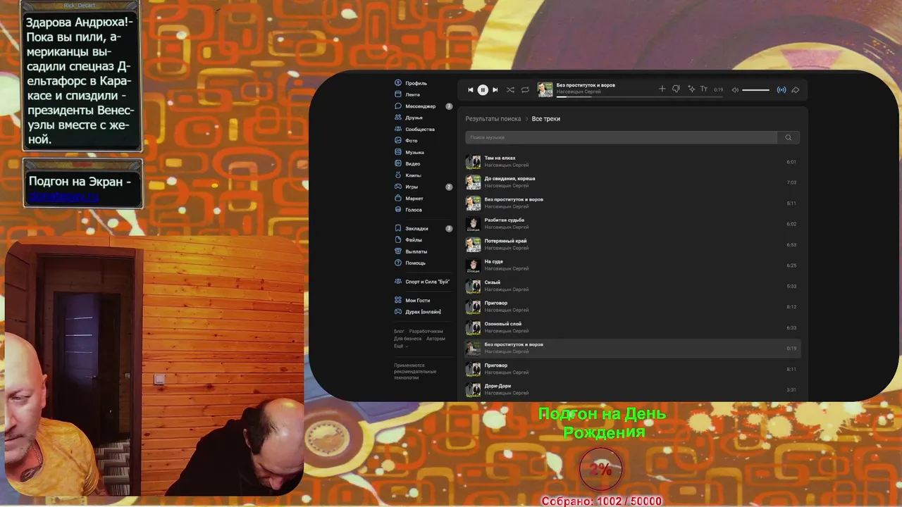The image size is (902, 507).
Task: Mute sound via the speaker icon
Action: (x=735, y=89)
